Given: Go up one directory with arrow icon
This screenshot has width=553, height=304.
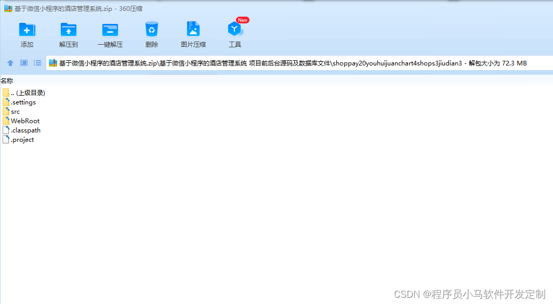Looking at the screenshot, I should tap(10, 63).
